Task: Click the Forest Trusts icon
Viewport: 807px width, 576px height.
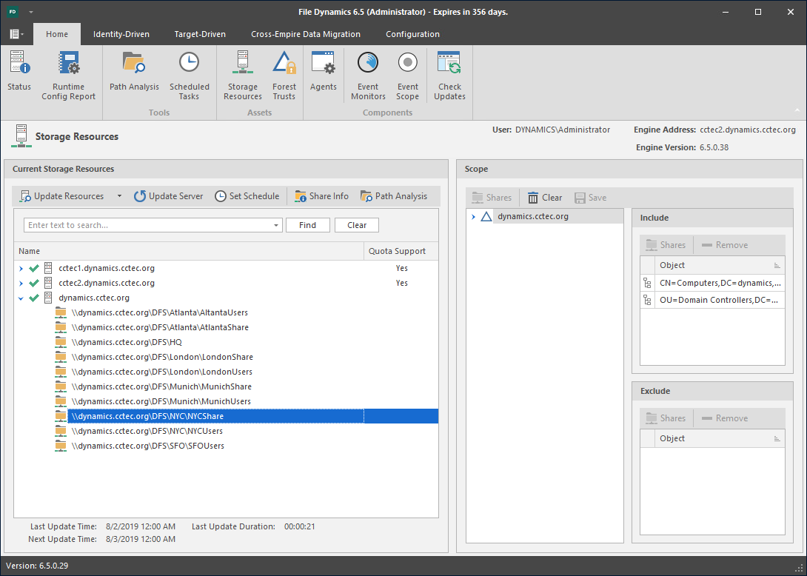Action: click(x=284, y=76)
